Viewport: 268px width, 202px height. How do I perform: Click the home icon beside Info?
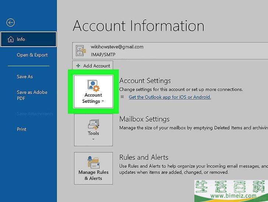(x=11, y=39)
